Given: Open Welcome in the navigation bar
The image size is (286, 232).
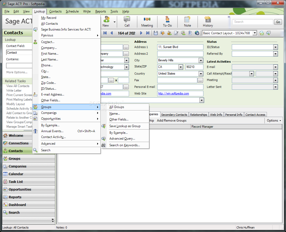Looking at the screenshot, I should (x=29, y=136).
